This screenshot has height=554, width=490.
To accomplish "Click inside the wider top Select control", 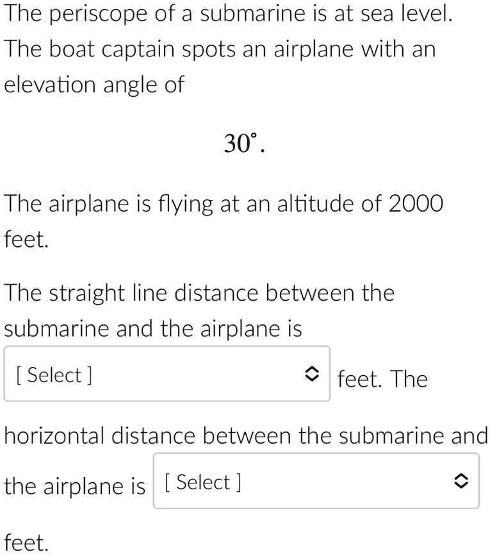I will [167, 374].
